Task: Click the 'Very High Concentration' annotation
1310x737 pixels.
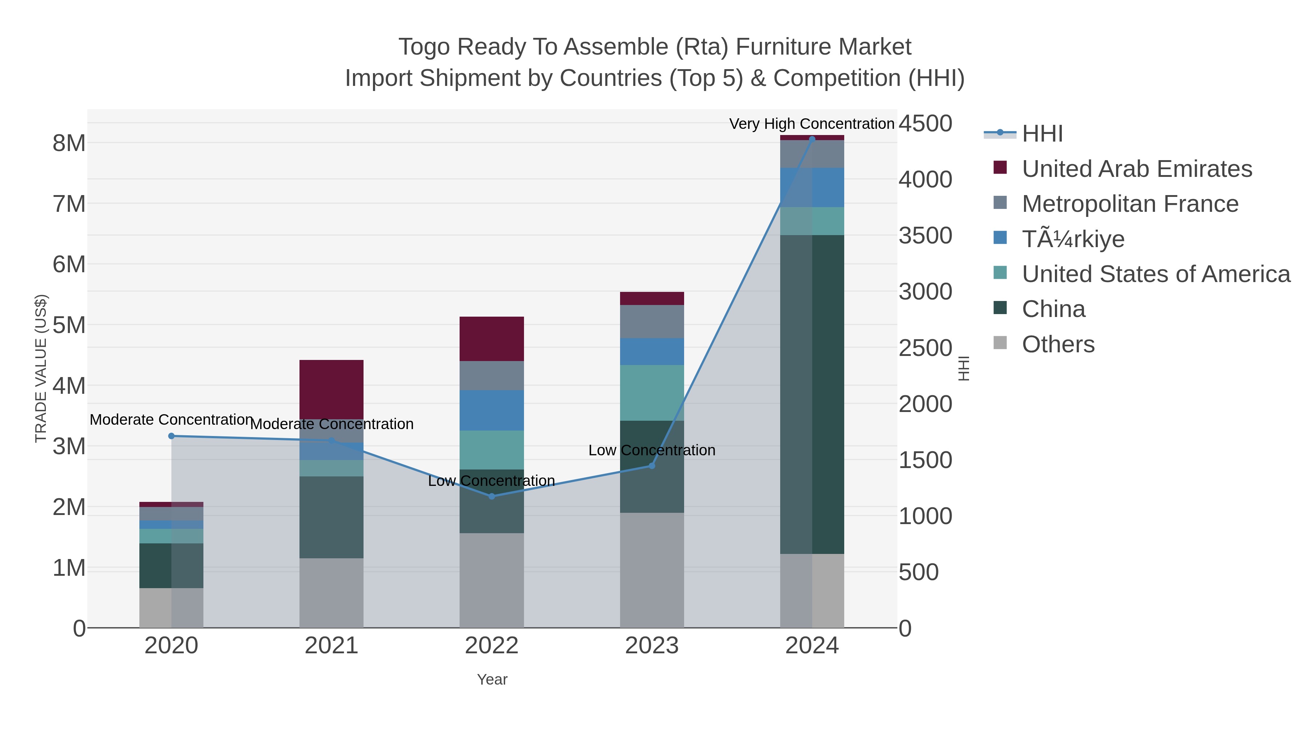Action: [x=811, y=124]
